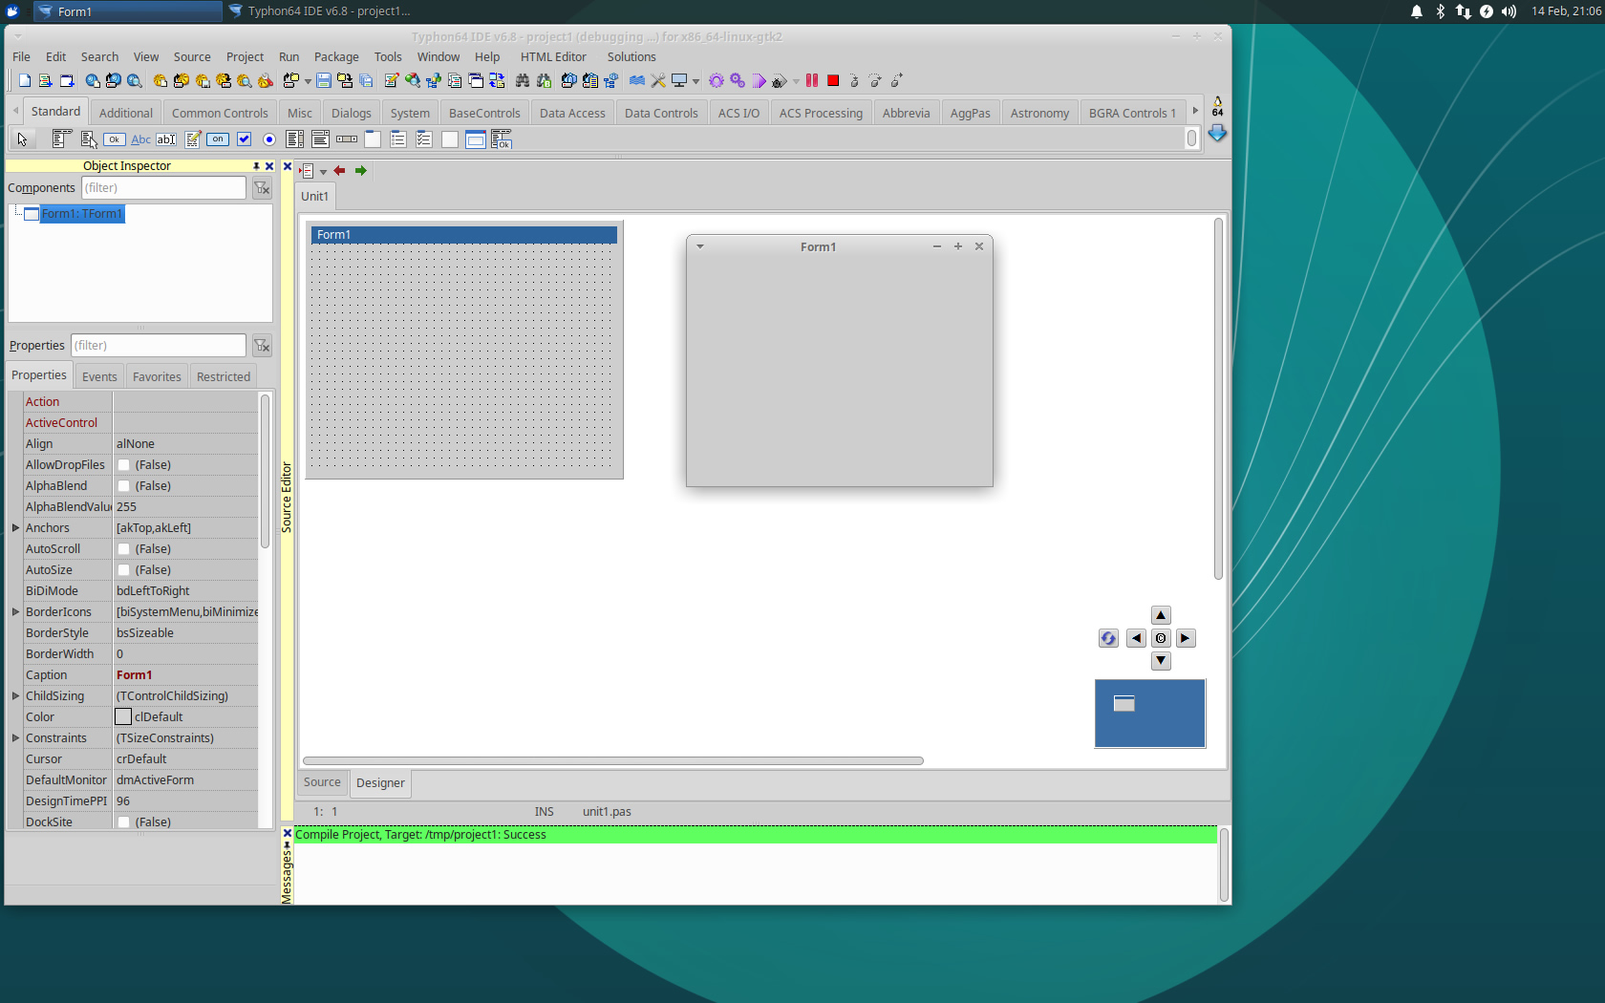Open the Project menu
1605x1003 pixels.
(x=245, y=57)
